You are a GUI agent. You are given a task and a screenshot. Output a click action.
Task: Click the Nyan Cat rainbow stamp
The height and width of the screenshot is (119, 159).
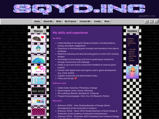[x=39, y=101]
